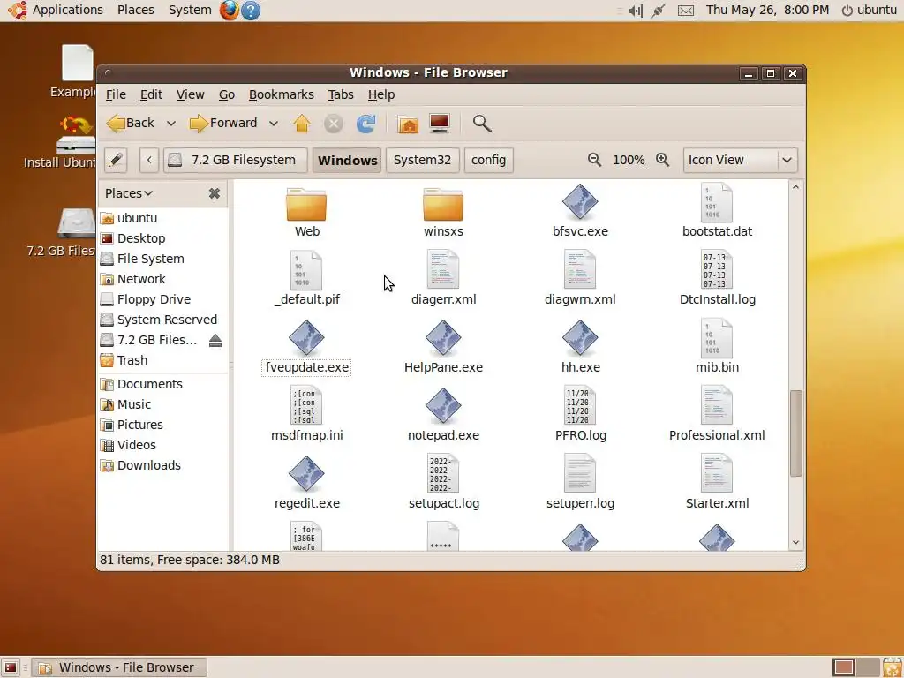
Task: Select the HelpPane.exe icon
Action: [443, 338]
